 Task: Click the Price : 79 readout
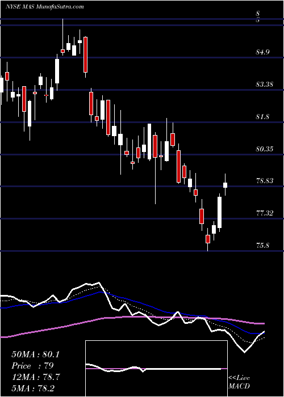32,366
